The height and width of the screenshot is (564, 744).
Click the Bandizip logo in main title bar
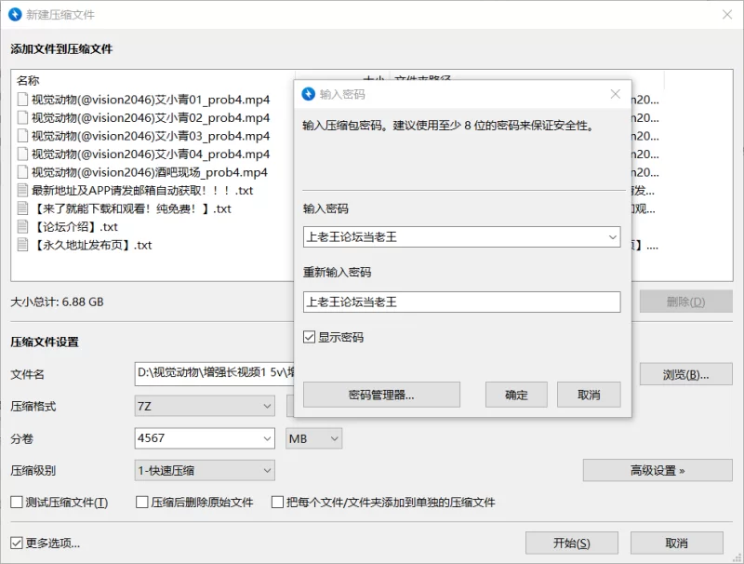coord(15,14)
